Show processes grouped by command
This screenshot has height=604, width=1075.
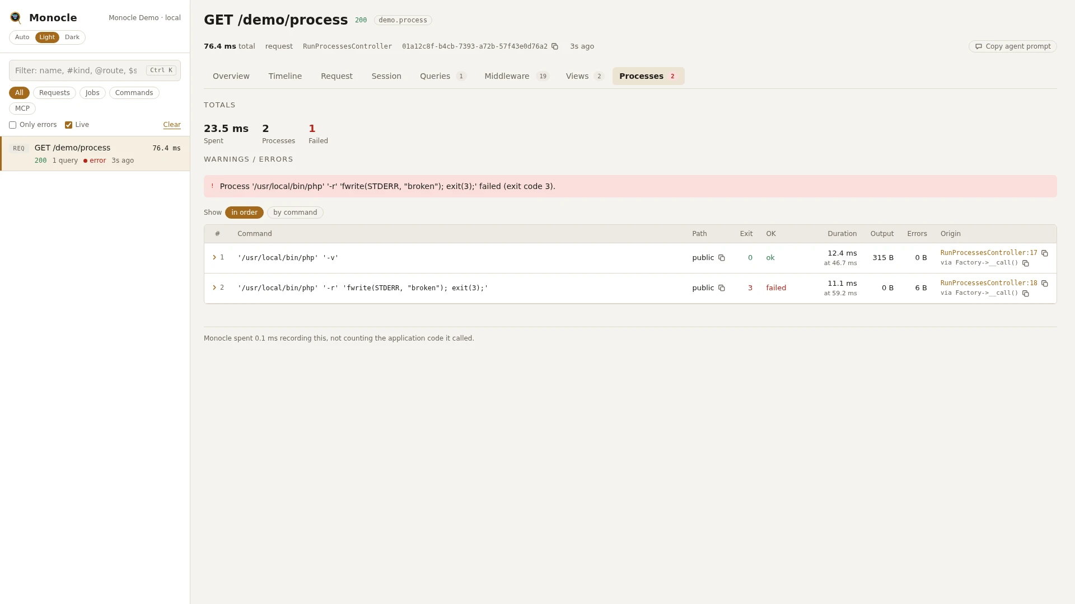click(295, 213)
